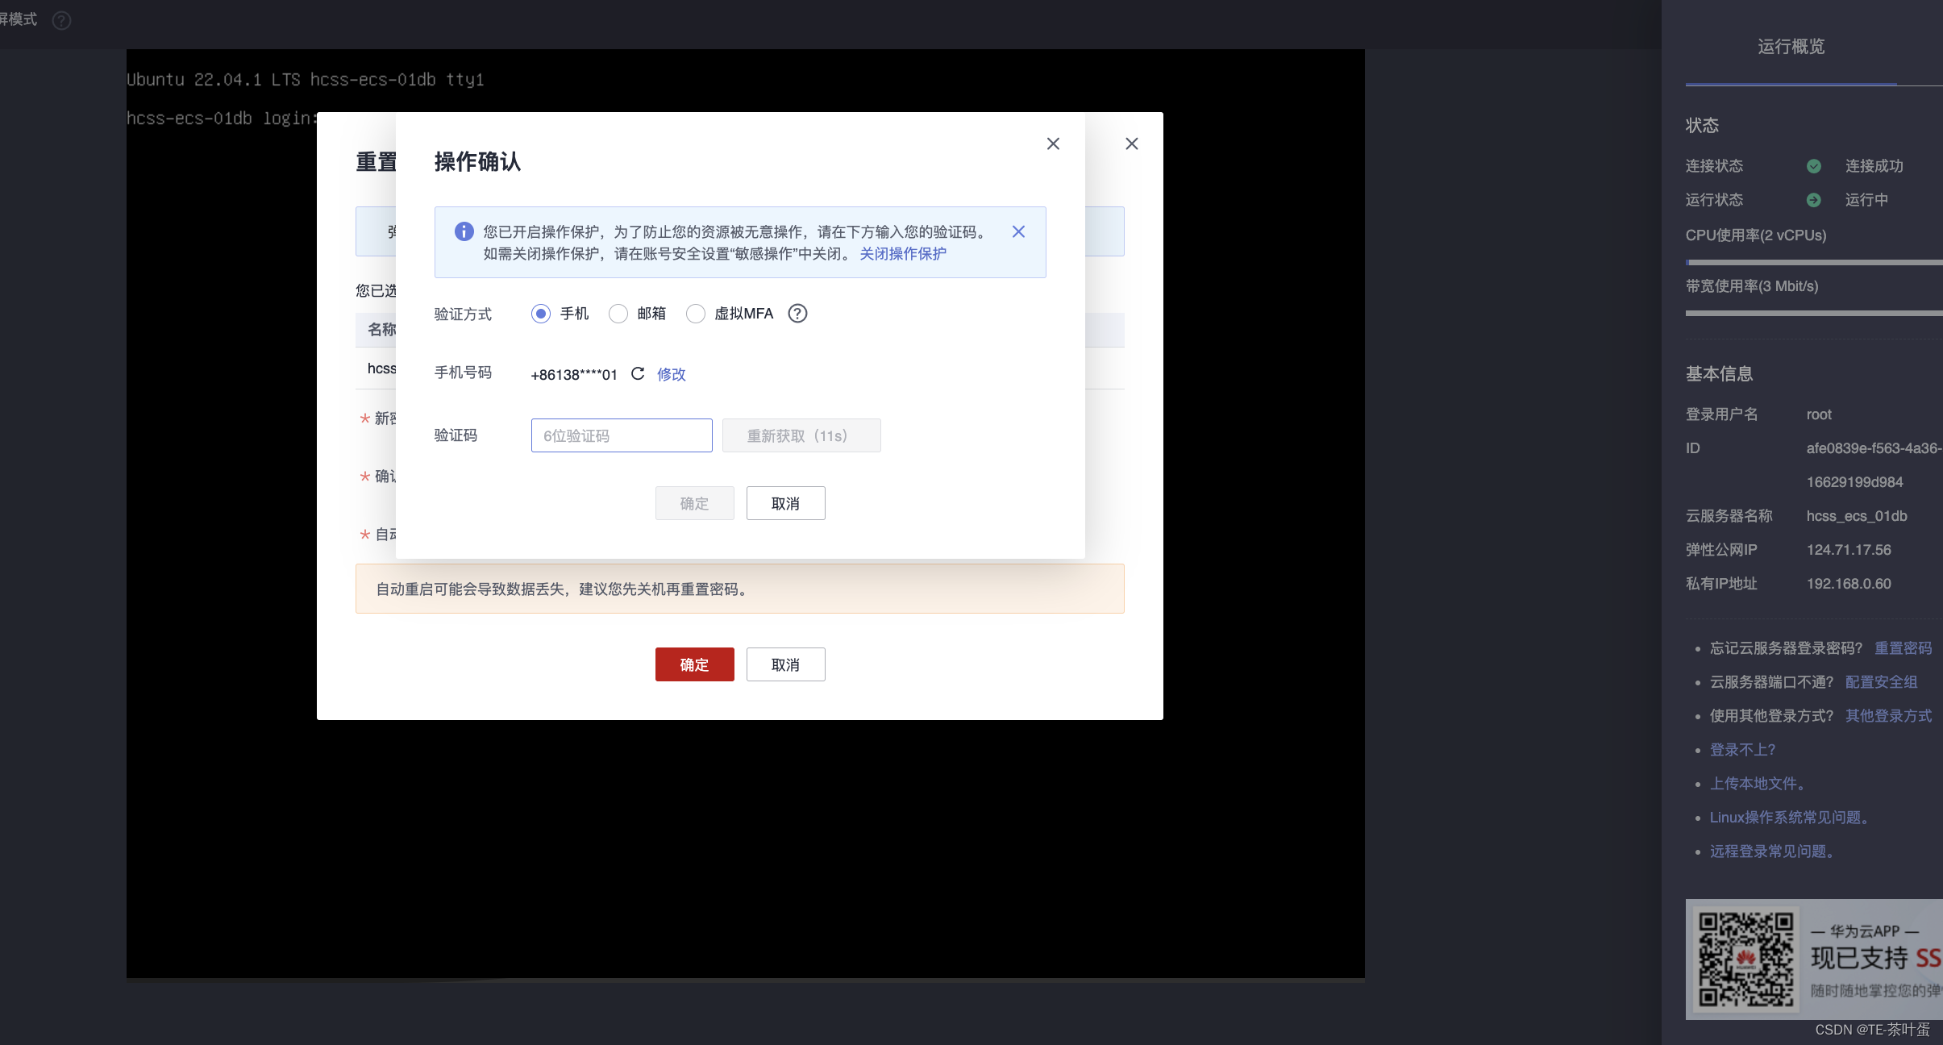
Task: Dismiss the operation protection notice banner
Action: [1017, 231]
